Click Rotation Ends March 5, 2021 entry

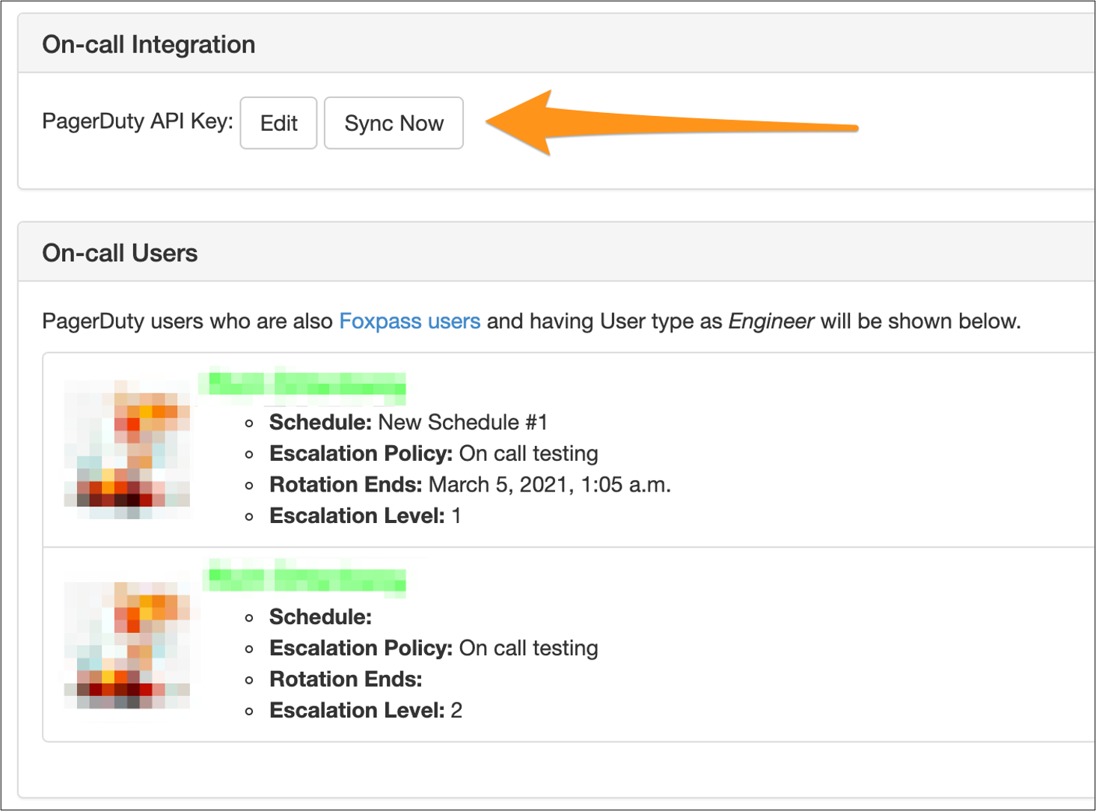point(470,485)
